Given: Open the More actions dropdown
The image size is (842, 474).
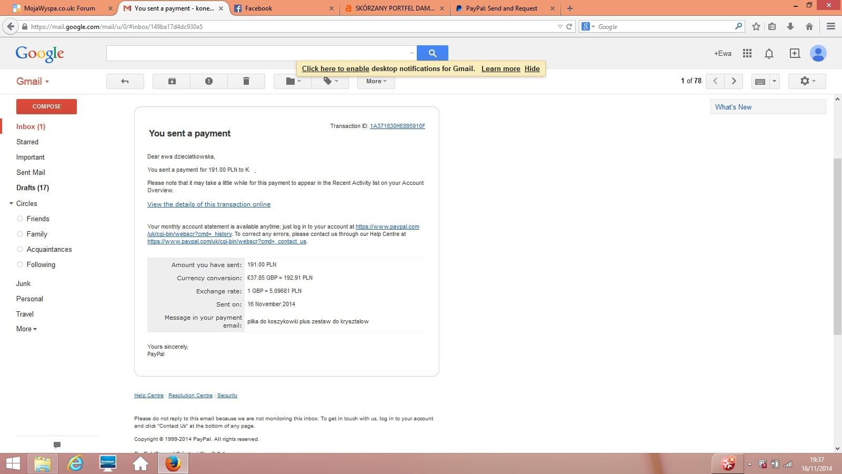Looking at the screenshot, I should [376, 81].
